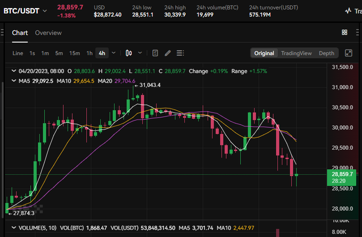Switch to the Overview tab
Viewport: 362px width, 237px height.
48,33
